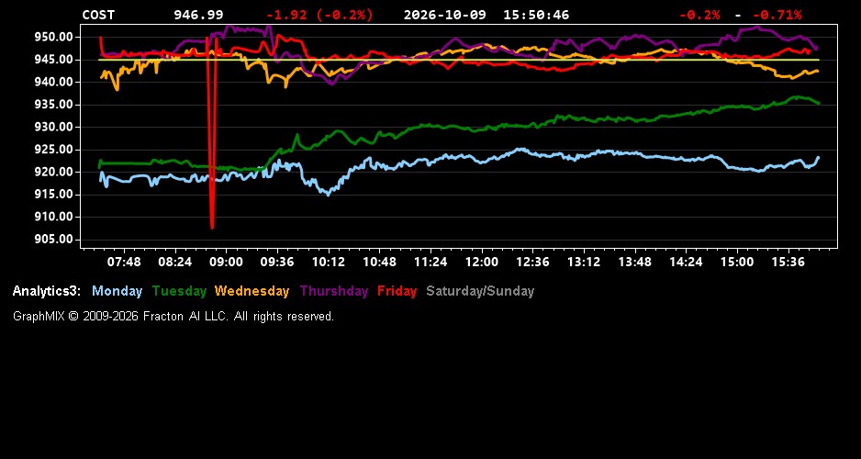Click the bottom tip of the red spike
Viewport: 861px width, 459px height.
click(212, 226)
